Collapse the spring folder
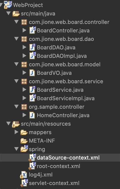This screenshot has height=189, width=120. point(16,149)
